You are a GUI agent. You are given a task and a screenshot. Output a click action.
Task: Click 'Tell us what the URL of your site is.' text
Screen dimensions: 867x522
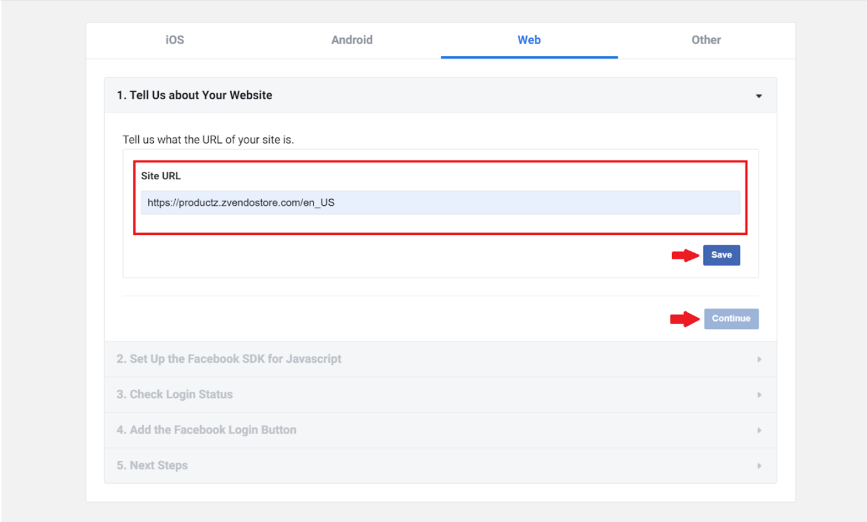click(208, 139)
